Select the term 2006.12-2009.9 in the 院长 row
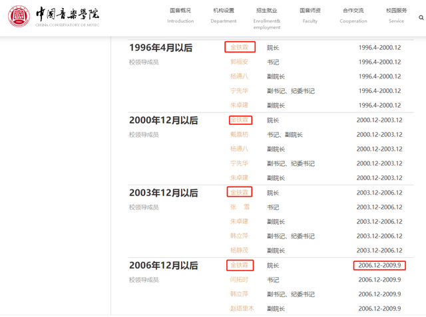 379,265
